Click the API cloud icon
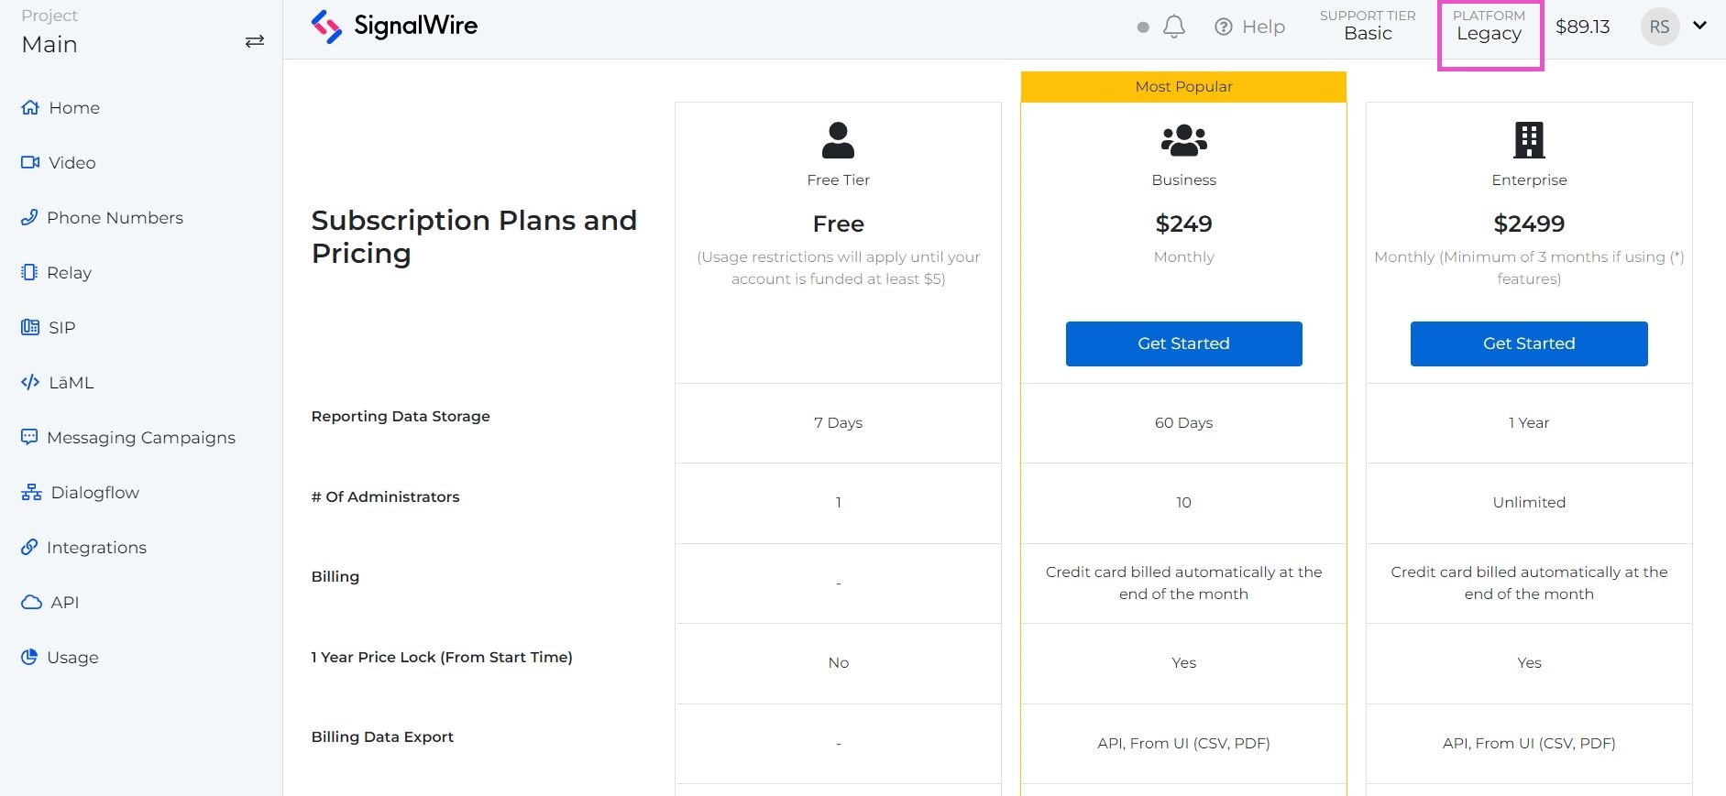 point(31,602)
